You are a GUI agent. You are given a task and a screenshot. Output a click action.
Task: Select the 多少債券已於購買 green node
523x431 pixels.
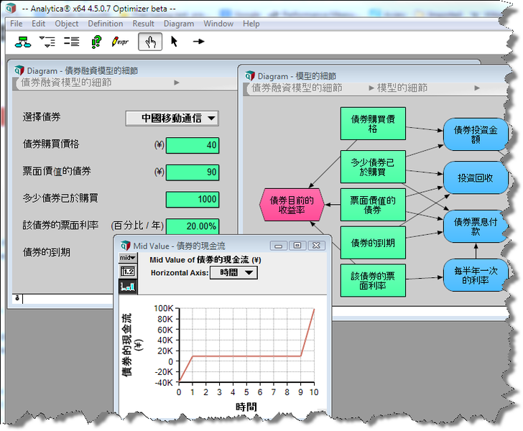coord(373,167)
